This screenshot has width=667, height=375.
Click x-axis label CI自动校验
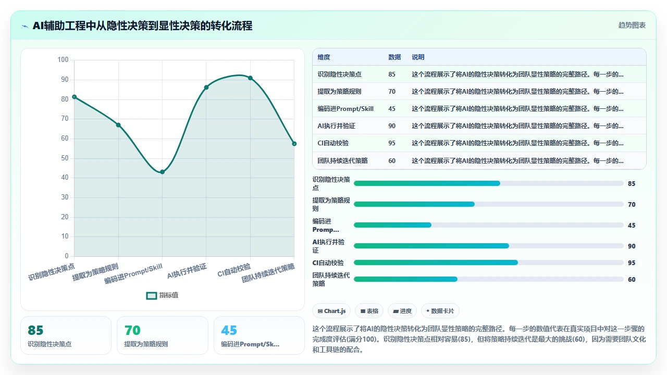click(234, 270)
